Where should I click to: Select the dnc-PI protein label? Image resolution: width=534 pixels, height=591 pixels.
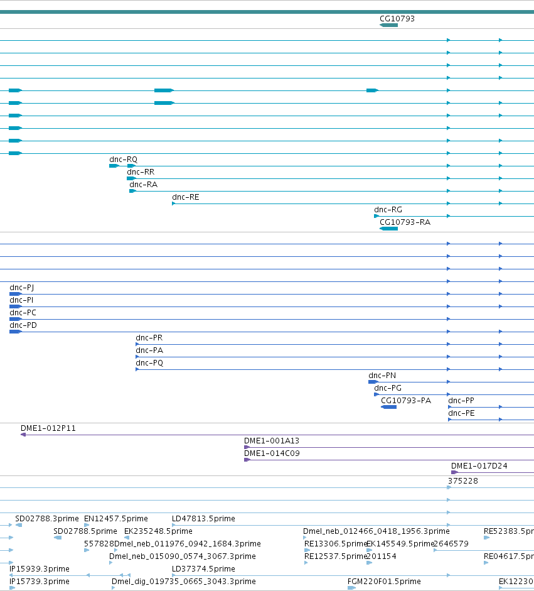21,300
